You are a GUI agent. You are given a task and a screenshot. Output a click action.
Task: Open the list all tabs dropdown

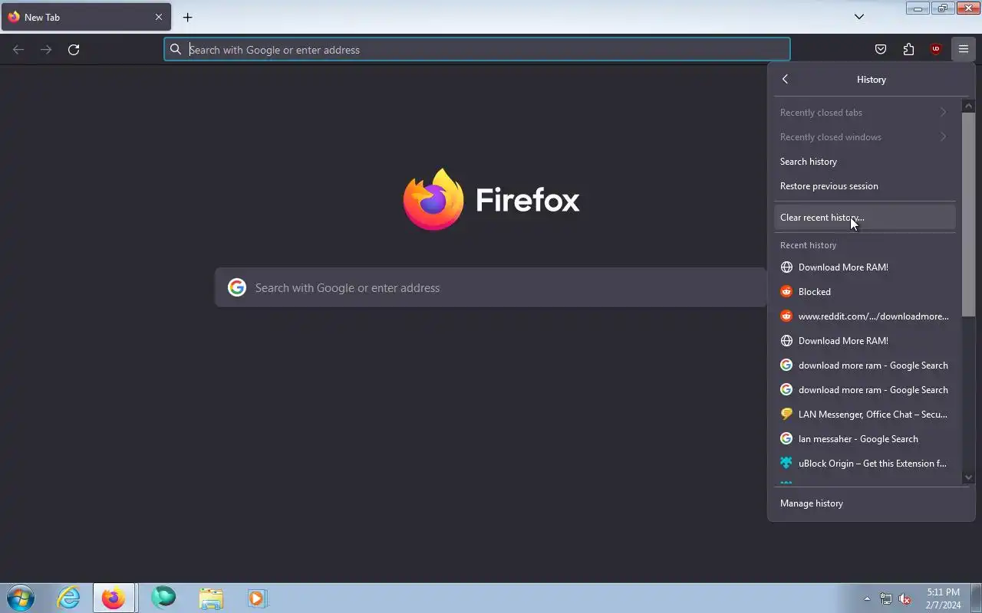[859, 17]
